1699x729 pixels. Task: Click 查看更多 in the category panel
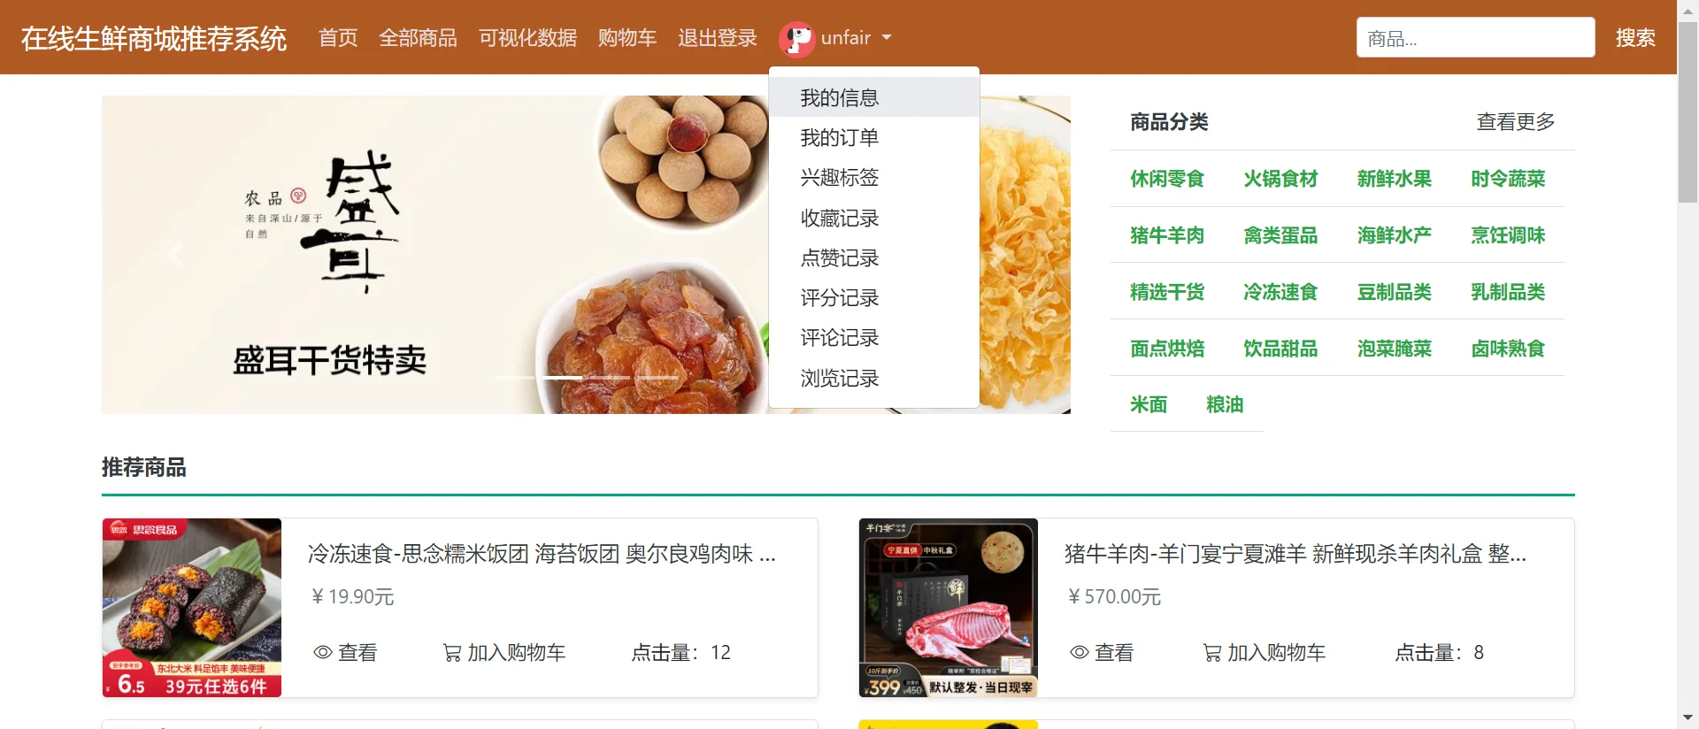[x=1516, y=122]
